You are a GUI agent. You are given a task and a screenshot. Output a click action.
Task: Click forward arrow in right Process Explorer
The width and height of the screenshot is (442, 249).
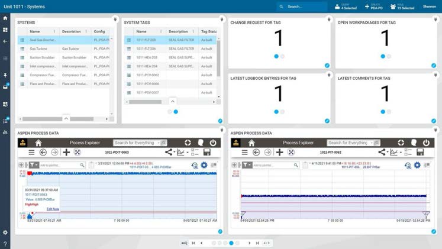(x=268, y=153)
